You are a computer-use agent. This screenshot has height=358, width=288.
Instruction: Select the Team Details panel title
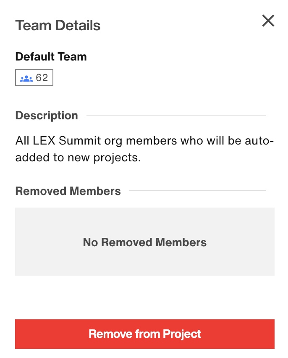[x=58, y=25]
